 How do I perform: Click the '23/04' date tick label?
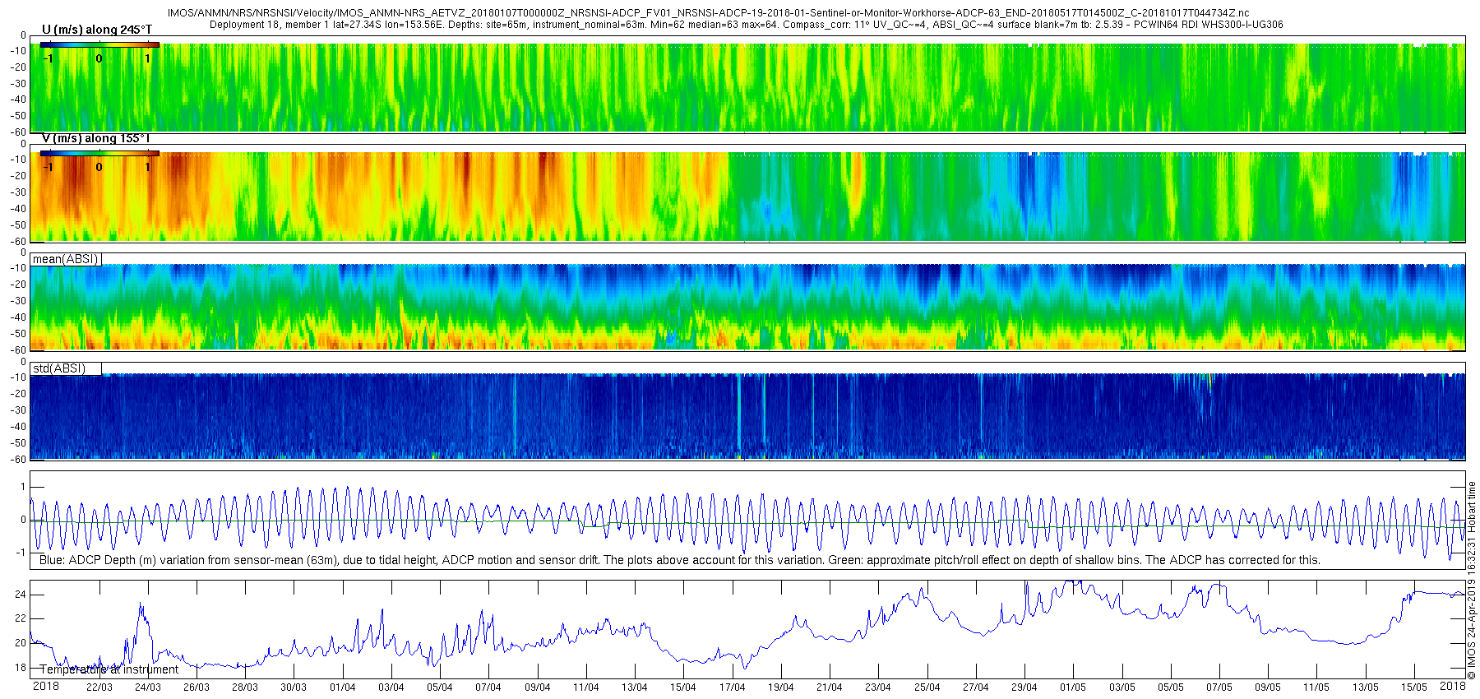pyautogui.click(x=878, y=687)
